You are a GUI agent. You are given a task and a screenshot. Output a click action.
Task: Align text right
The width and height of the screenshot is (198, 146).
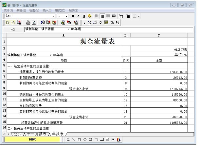pos(108,16)
